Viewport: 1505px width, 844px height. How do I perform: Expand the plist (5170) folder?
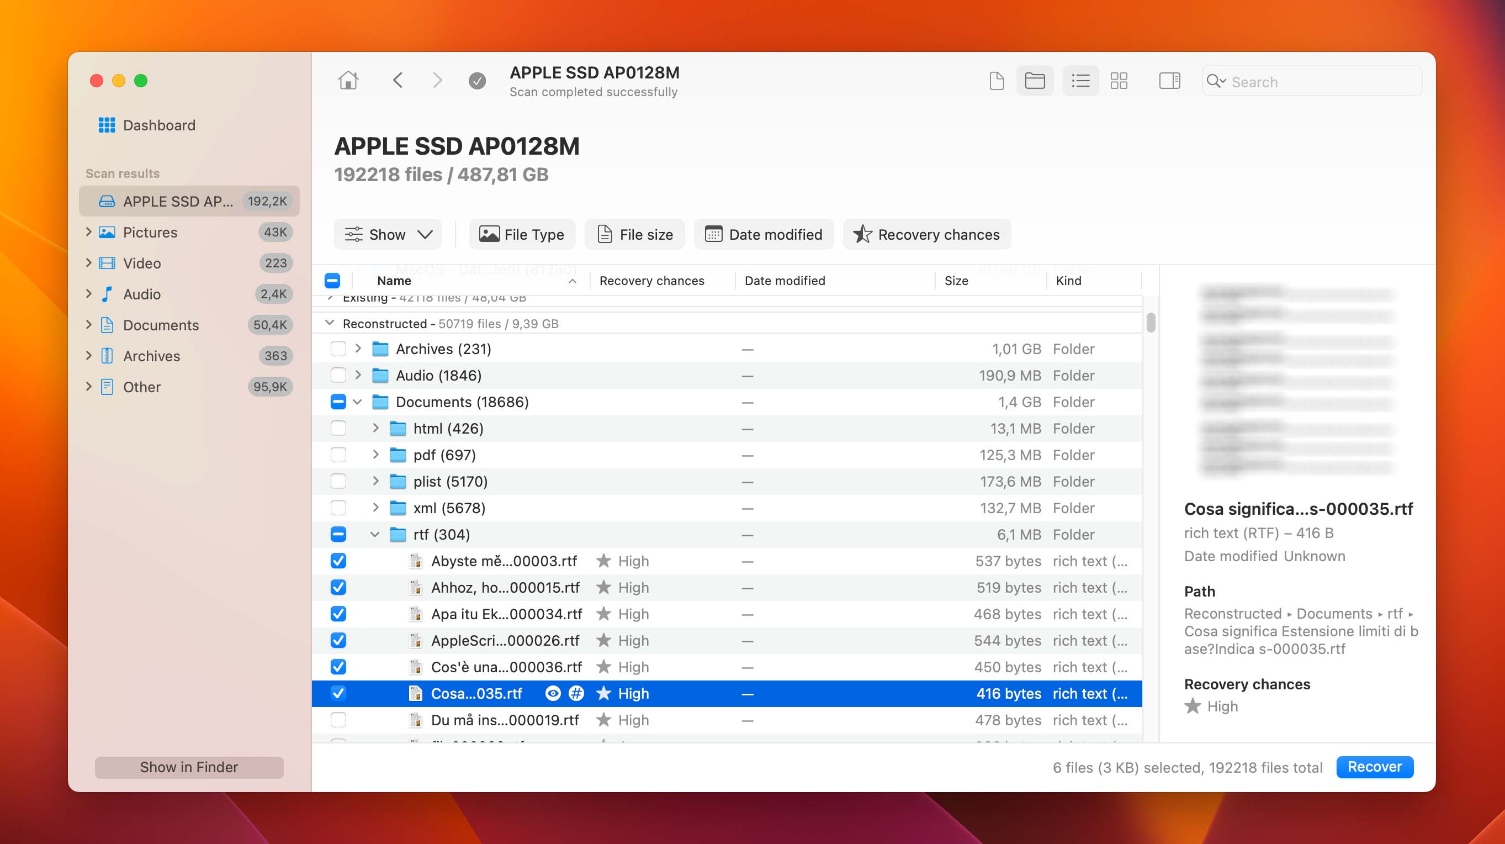coord(375,482)
